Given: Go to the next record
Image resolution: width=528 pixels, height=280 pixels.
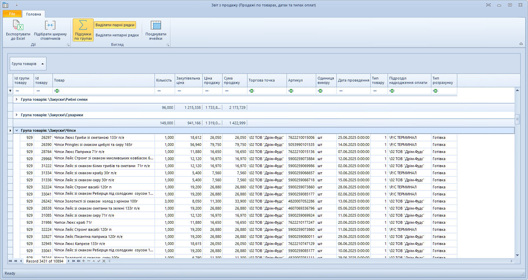Looking at the screenshot, I should click(x=69, y=261).
